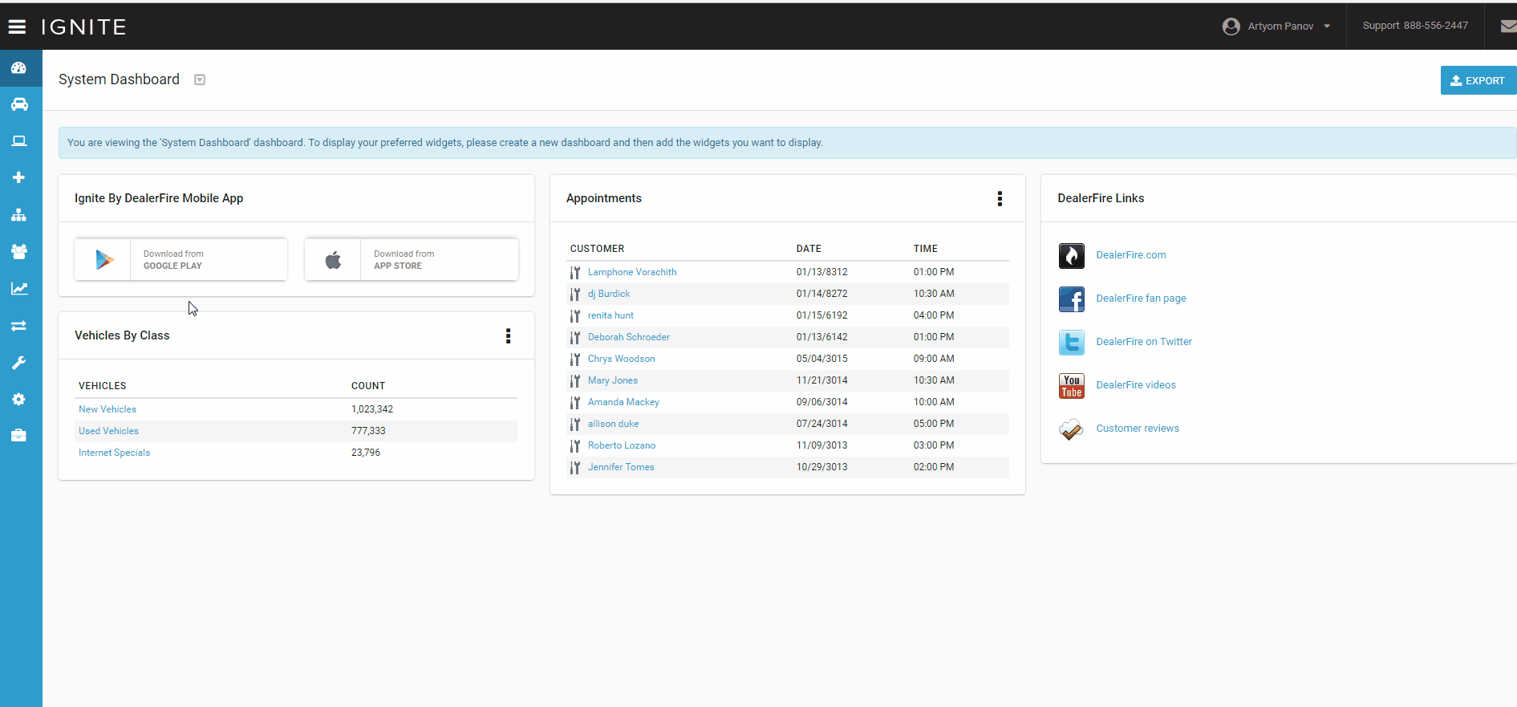
Task: Open the System Dashboard selector dropdown
Action: pos(200,79)
